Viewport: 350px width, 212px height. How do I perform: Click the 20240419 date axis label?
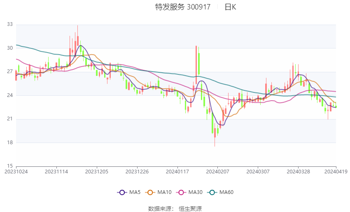coord(336,172)
